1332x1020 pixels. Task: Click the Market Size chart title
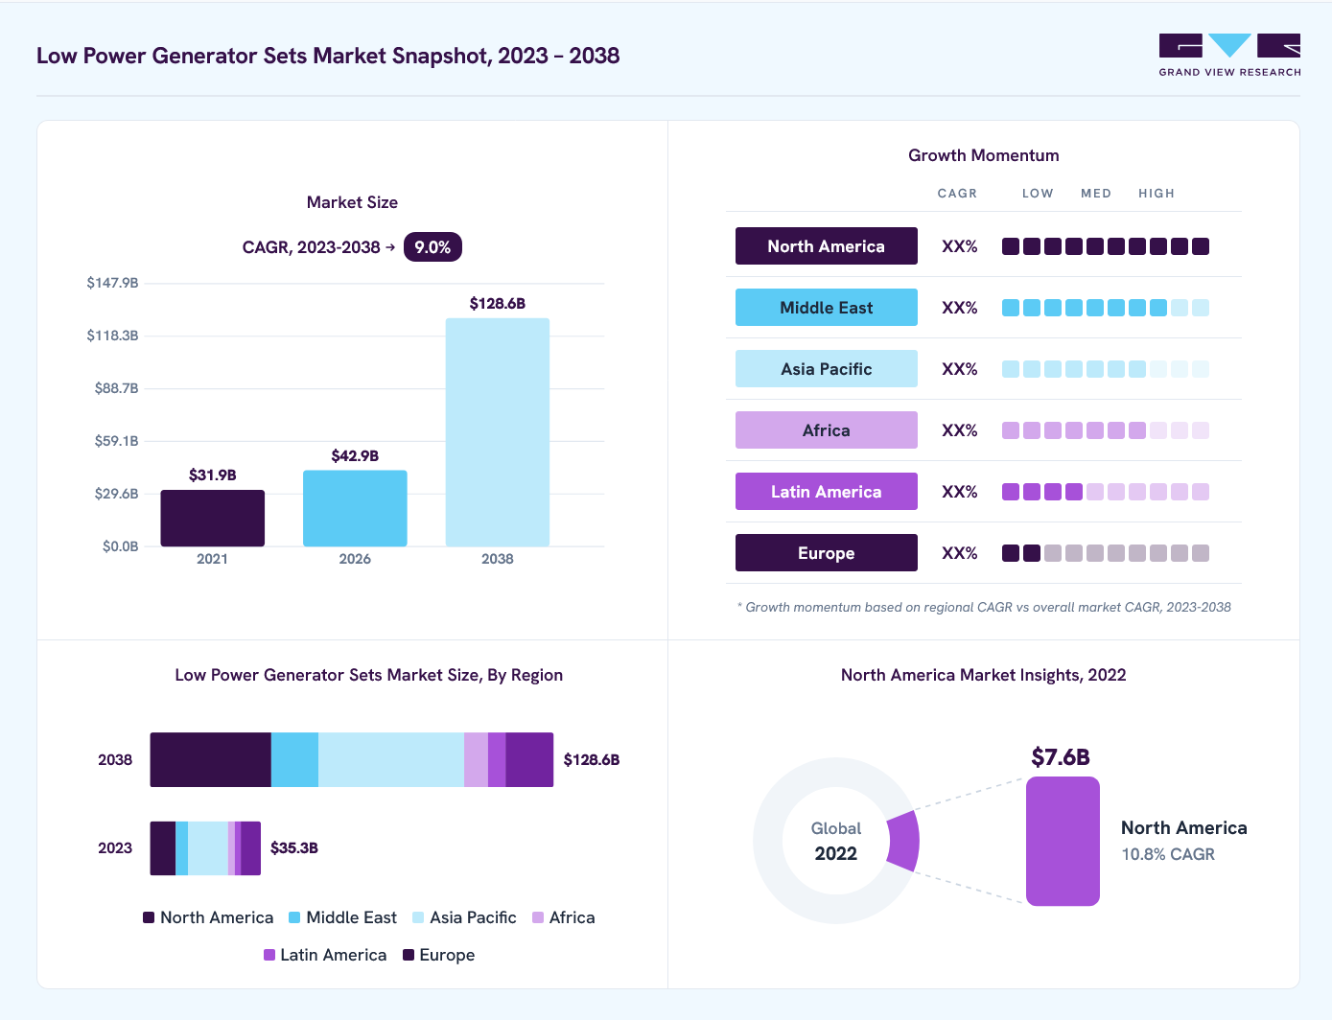click(x=352, y=202)
